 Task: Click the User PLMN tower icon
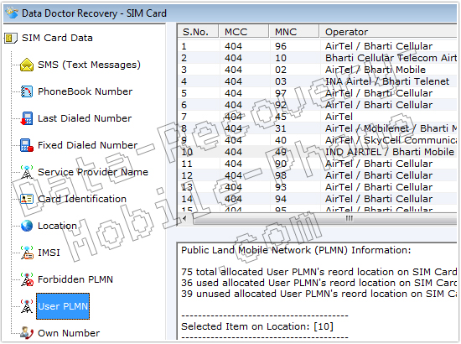point(27,306)
